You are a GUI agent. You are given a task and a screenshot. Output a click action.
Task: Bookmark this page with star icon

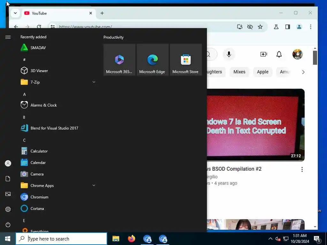pyautogui.click(x=260, y=27)
